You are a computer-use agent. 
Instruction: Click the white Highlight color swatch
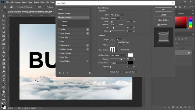[x=131, y=55]
